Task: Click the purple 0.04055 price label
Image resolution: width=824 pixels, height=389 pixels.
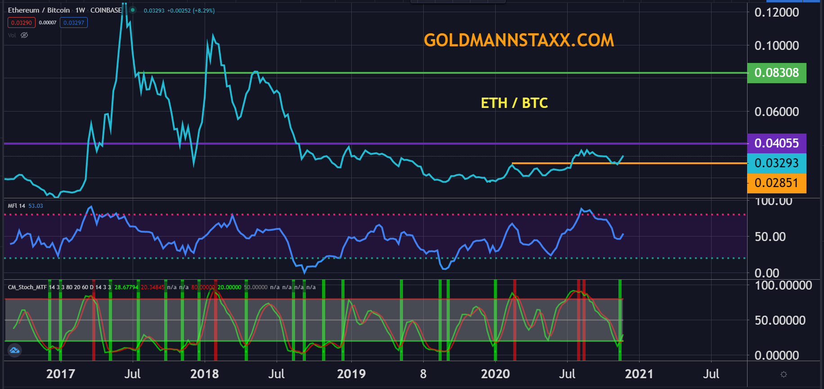Action: [776, 143]
